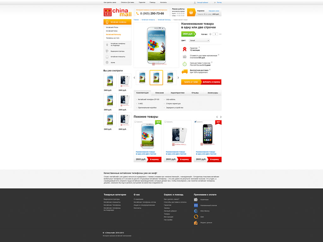Viewport: 323px width, 242px height.
Task: Click the user account icon in top bar
Action: [195, 3]
